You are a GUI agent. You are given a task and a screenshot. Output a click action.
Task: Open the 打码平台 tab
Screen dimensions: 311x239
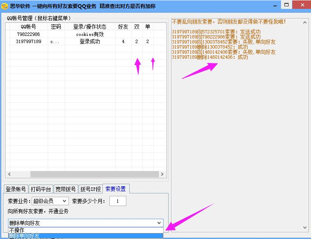[x=41, y=189]
